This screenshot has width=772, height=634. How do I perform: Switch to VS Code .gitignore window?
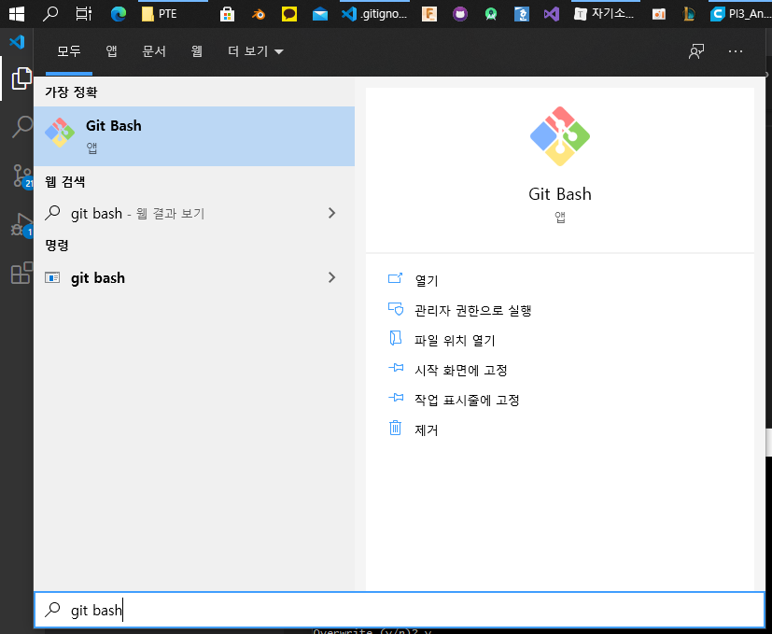pyautogui.click(x=375, y=14)
